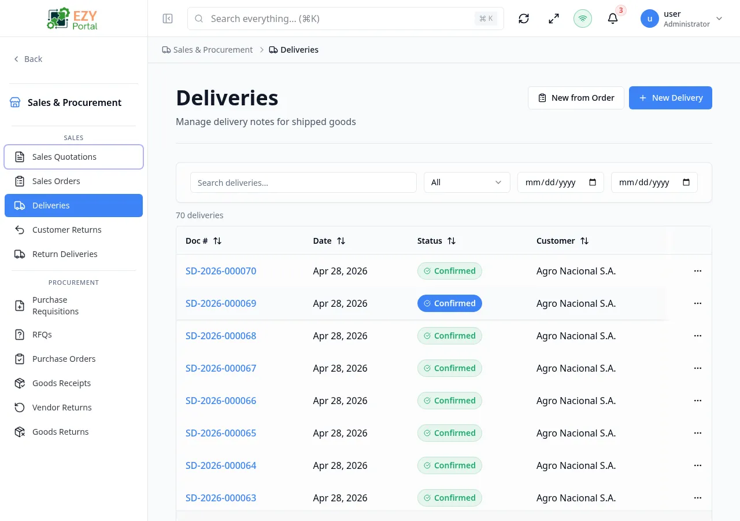This screenshot has height=521, width=740.
Task: Toggle fullscreen expand icon
Action: [554, 19]
